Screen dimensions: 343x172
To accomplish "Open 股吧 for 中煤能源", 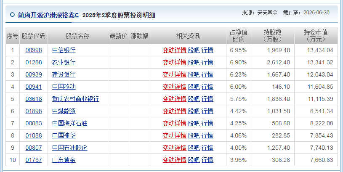I will [194, 111].
